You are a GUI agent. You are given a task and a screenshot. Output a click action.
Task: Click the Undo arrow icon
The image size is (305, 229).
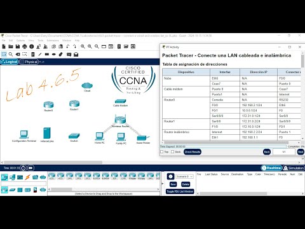68,46
